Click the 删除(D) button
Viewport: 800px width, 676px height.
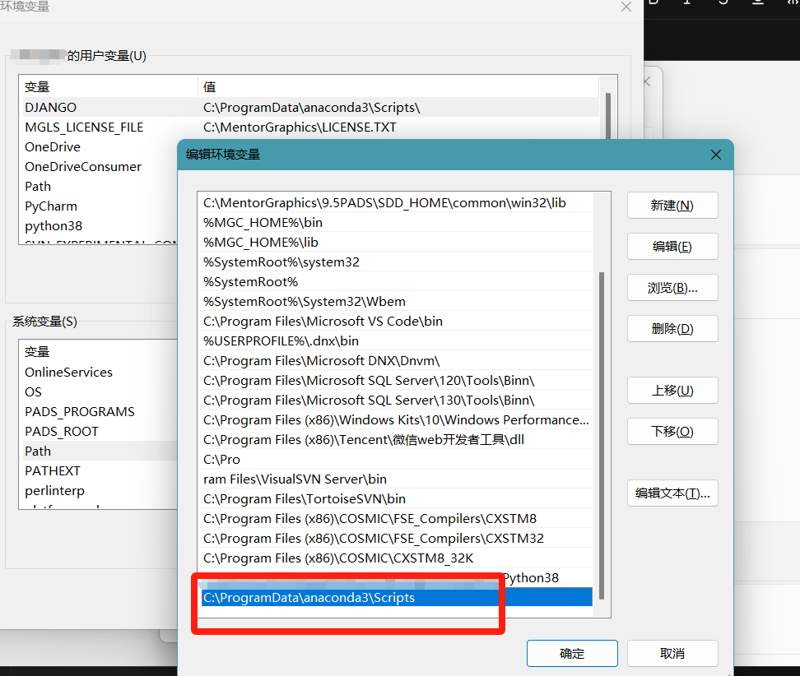[672, 328]
